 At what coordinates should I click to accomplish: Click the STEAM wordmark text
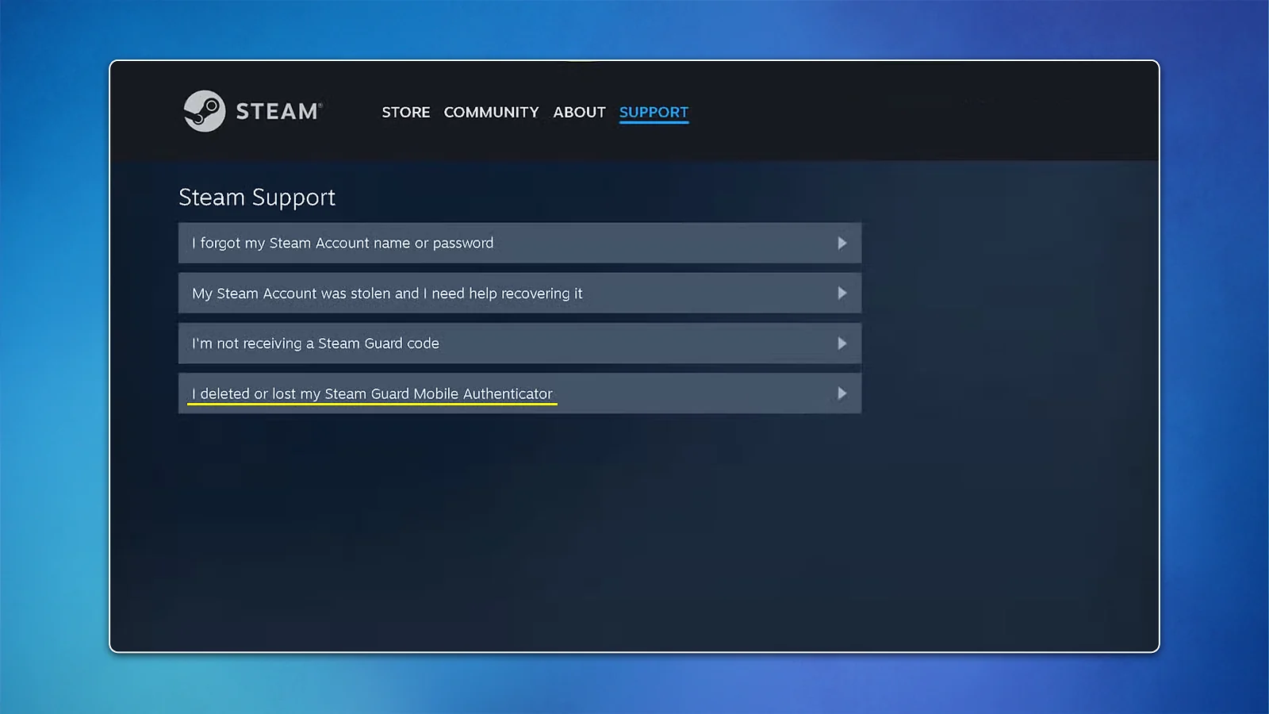pyautogui.click(x=278, y=112)
